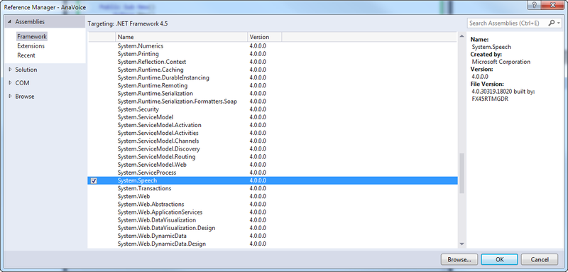Uncheck the System.Speech assembly checkbox

[x=94, y=180]
